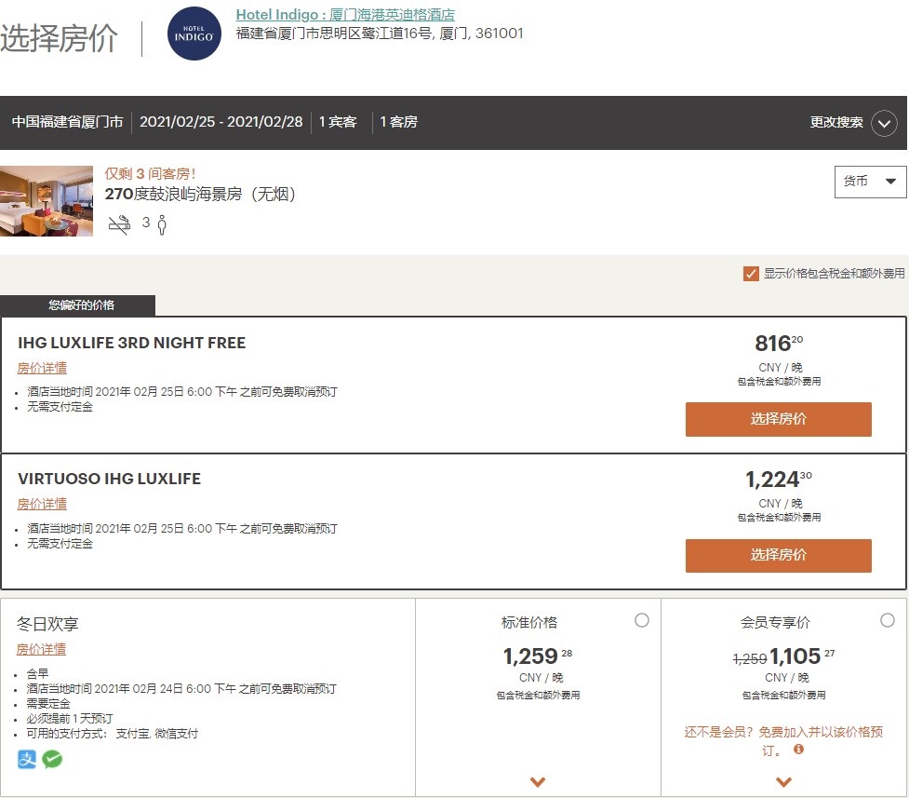Click the date range 2021/02/25 - 2021/02/28
909x798 pixels.
(221, 122)
